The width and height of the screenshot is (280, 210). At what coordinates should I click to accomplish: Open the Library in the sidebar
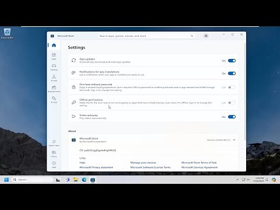pos(54,153)
